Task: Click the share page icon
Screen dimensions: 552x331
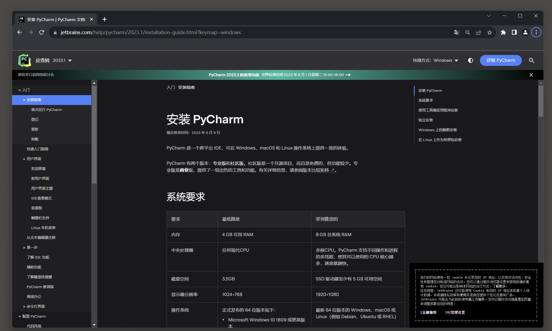Action: tap(479, 33)
